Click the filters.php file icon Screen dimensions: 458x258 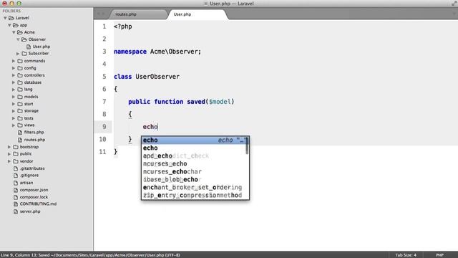(x=20, y=132)
